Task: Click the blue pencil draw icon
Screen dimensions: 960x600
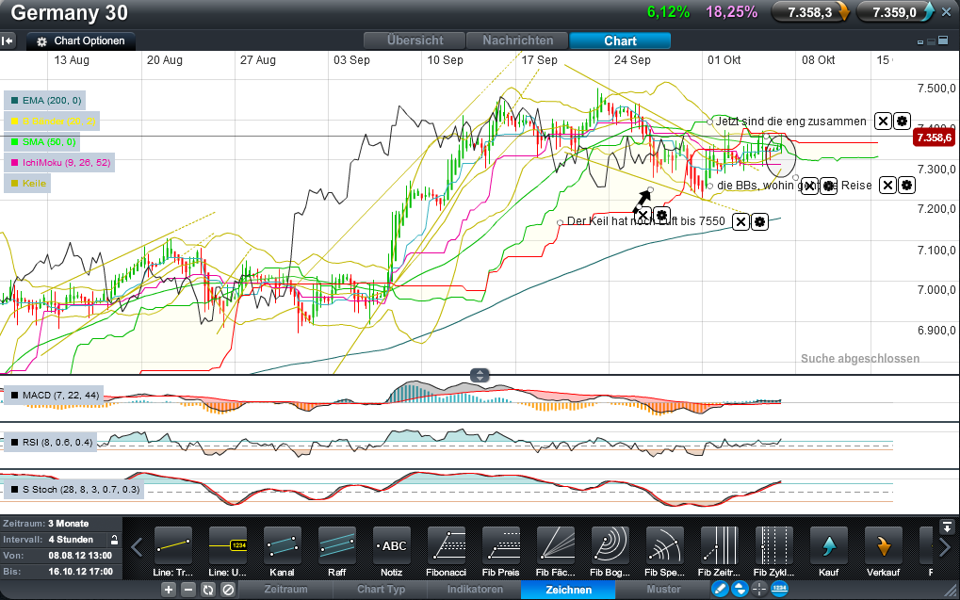Action: [720, 590]
